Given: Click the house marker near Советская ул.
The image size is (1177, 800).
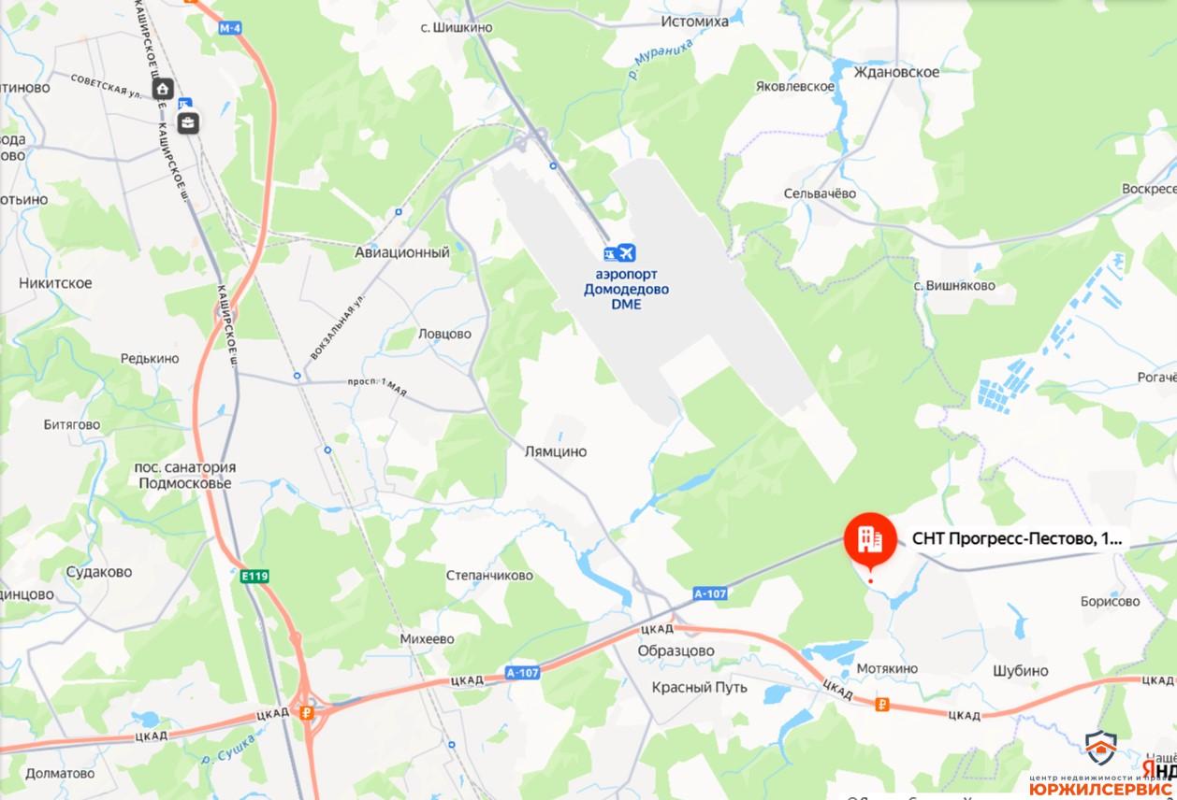Looking at the screenshot, I should point(163,89).
